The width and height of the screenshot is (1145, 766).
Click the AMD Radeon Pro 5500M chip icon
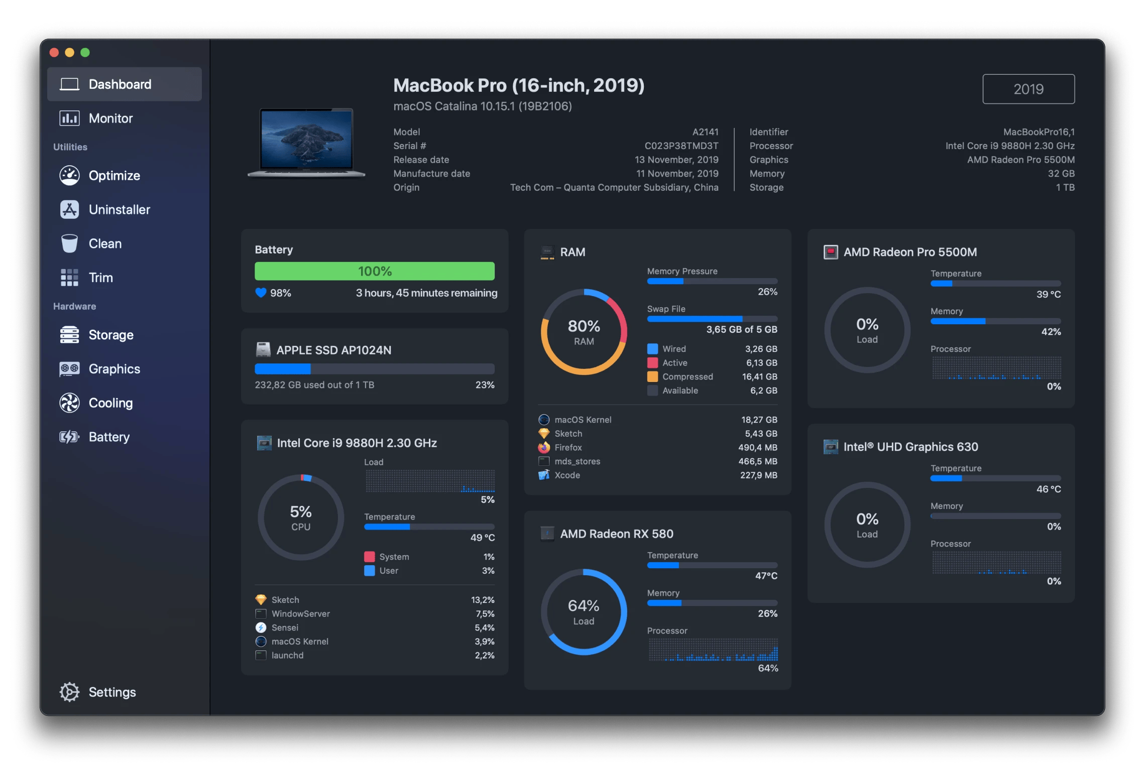click(x=831, y=252)
